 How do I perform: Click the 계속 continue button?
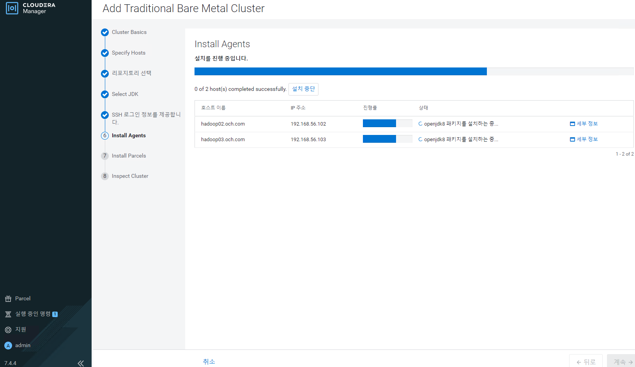tap(621, 362)
